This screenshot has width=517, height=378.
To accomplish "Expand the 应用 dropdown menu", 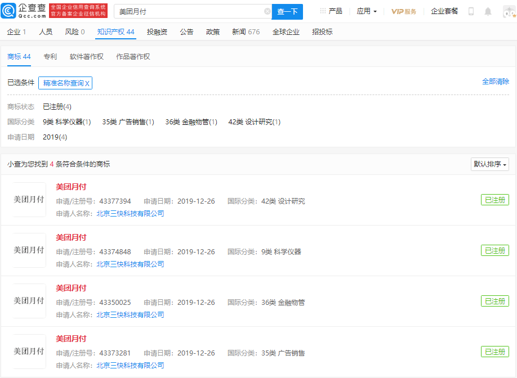I will (x=367, y=11).
